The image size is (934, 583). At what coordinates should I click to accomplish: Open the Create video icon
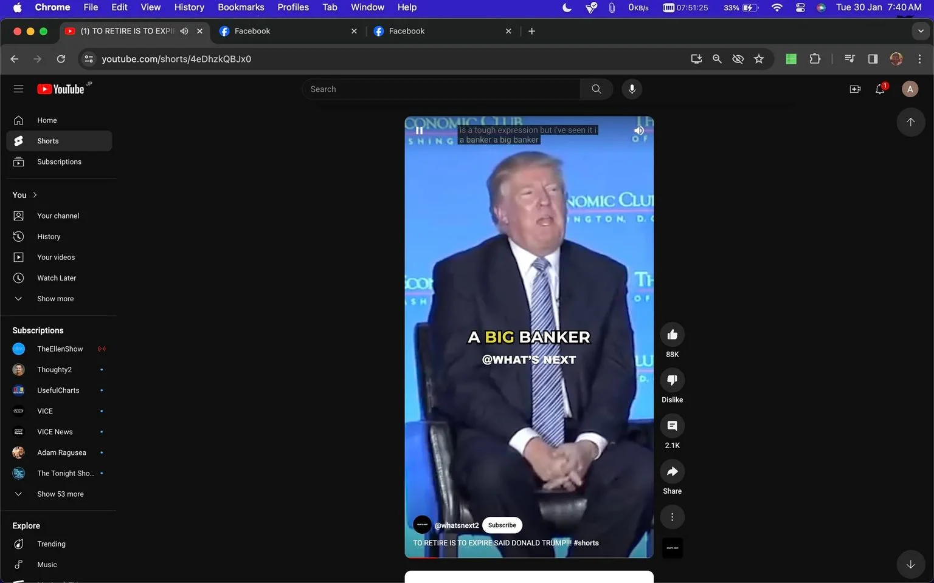point(855,89)
